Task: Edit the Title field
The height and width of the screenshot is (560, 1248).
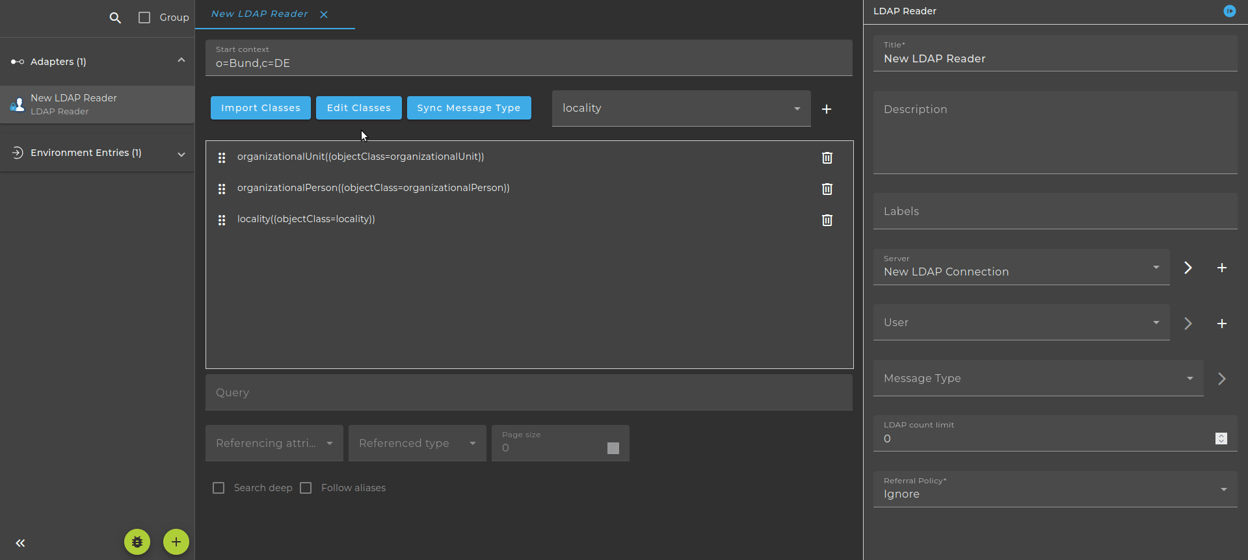Action: (x=1055, y=53)
